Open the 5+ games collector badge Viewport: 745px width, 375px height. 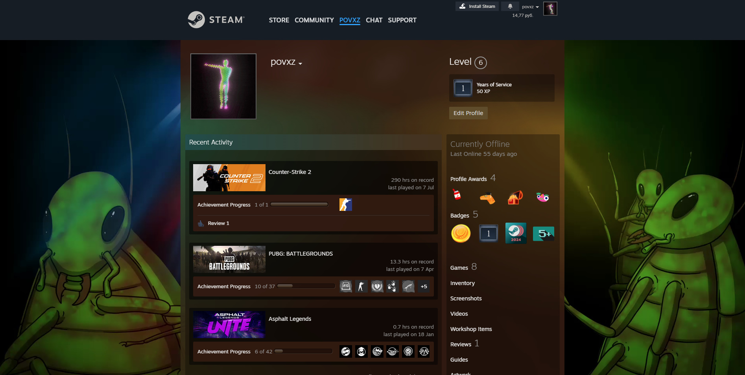point(544,234)
